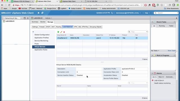
Task: Open Application Profiles section
Action: (x=42, y=38)
